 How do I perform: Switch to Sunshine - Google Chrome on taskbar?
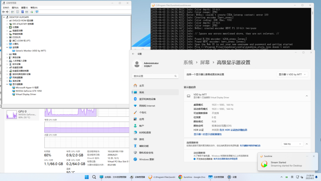tap(192, 177)
